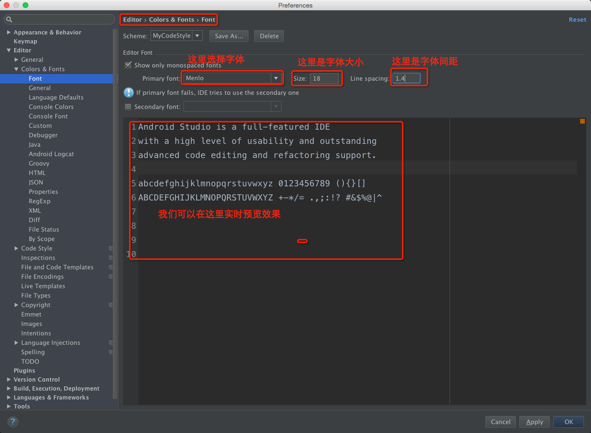The height and width of the screenshot is (433, 591).
Task: Select Emmet settings
Action: [31, 315]
